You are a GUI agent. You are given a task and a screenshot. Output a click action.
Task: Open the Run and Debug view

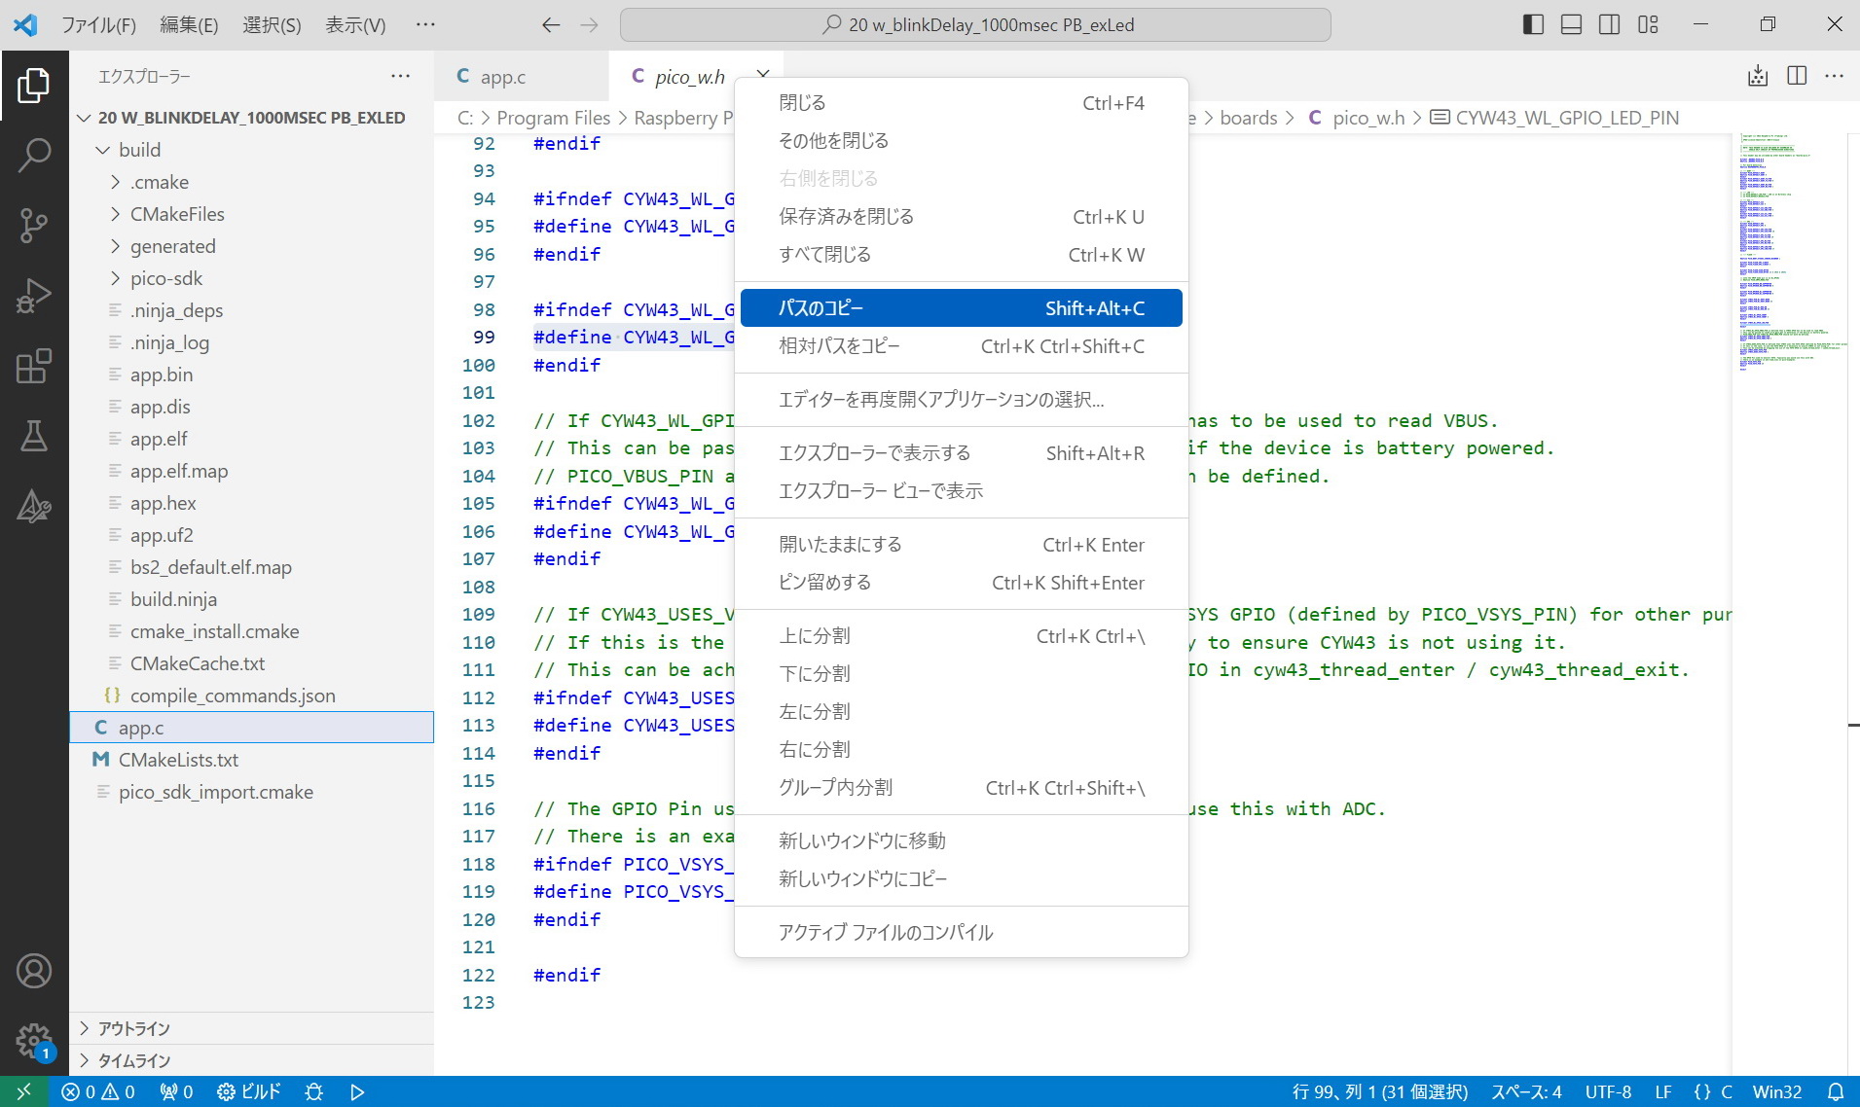(34, 296)
